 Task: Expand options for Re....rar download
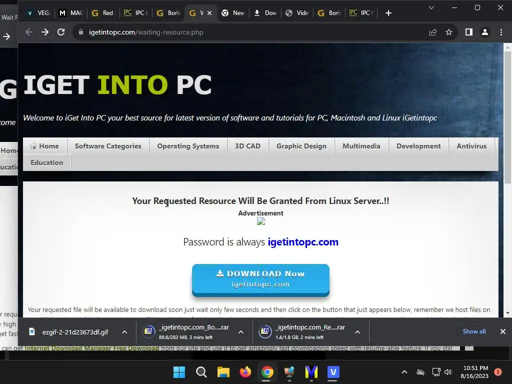pyautogui.click(x=357, y=332)
